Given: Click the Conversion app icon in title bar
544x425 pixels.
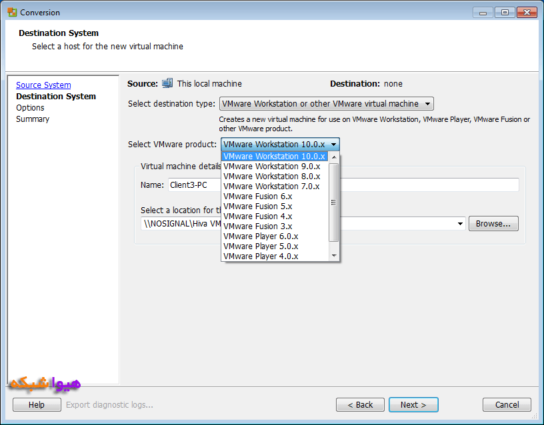Looking at the screenshot, I should (12, 12).
